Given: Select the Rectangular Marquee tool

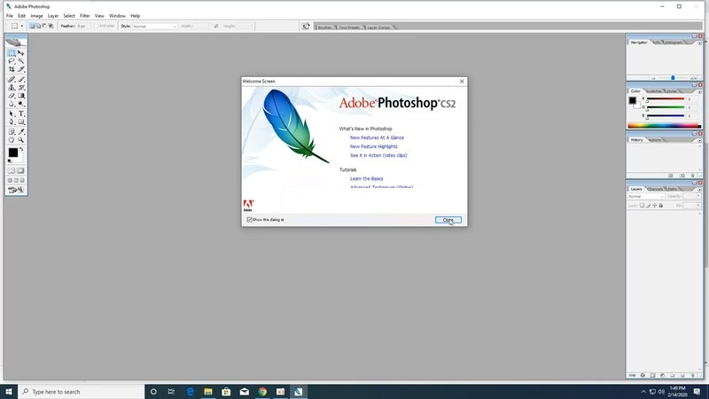Looking at the screenshot, I should (12, 53).
